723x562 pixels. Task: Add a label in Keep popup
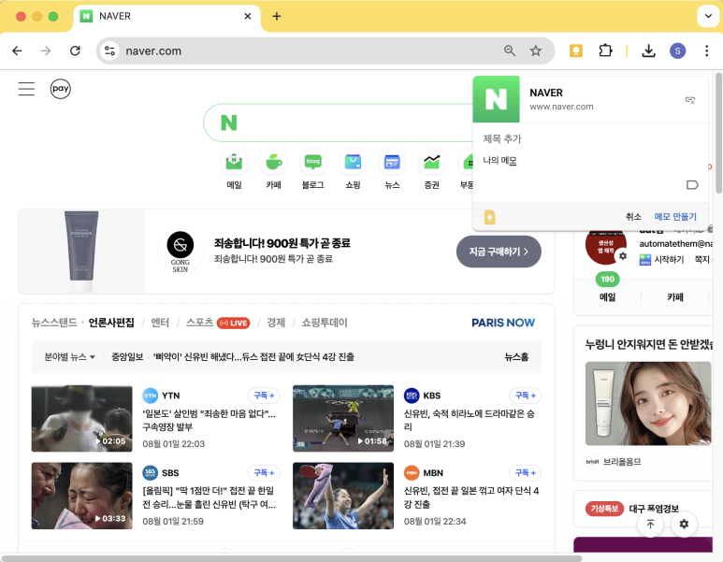(x=692, y=185)
